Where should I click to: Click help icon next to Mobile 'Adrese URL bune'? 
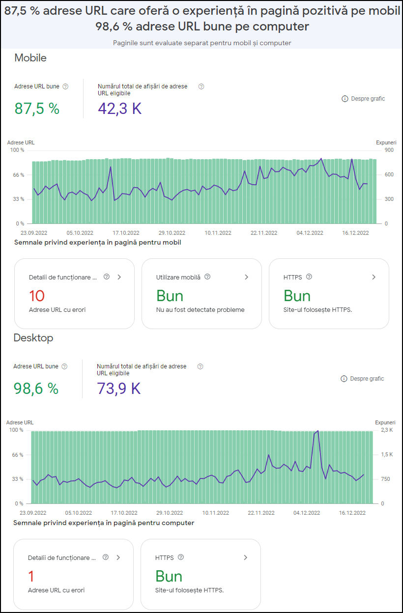[65, 86]
